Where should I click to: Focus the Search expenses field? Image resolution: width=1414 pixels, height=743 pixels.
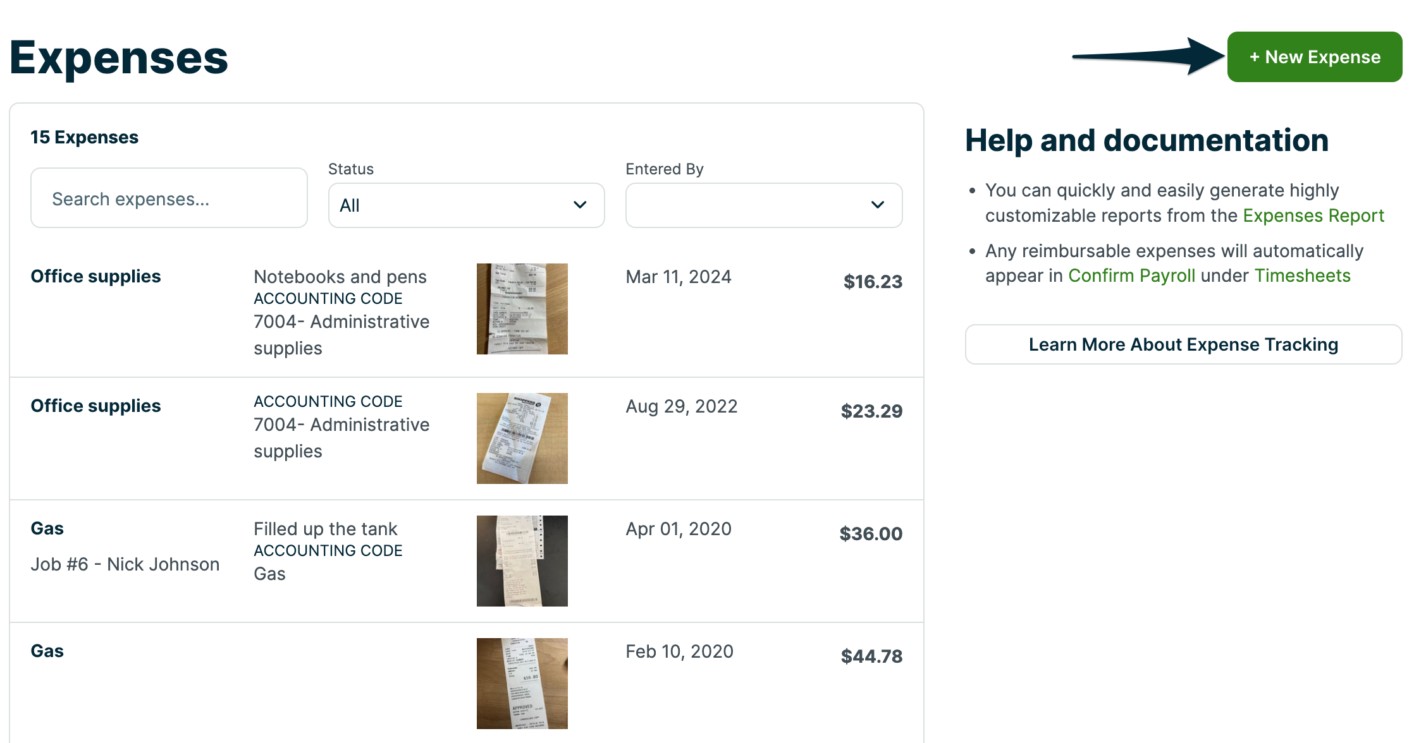(169, 198)
